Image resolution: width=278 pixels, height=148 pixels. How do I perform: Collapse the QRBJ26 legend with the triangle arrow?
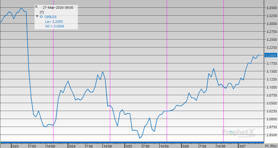[x=37, y=16]
